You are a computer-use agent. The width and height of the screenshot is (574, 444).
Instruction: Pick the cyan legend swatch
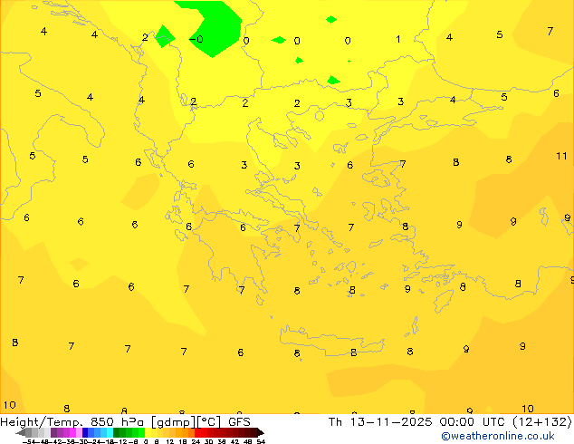click(x=110, y=432)
